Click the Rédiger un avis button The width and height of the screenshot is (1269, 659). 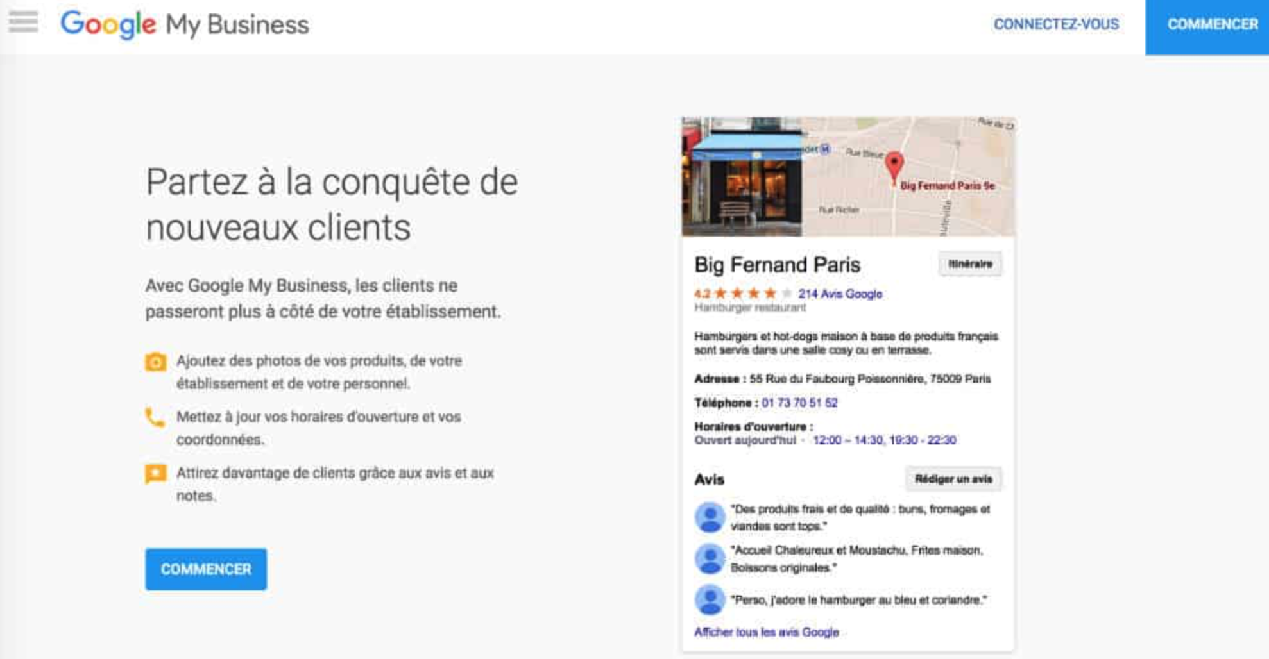[953, 479]
